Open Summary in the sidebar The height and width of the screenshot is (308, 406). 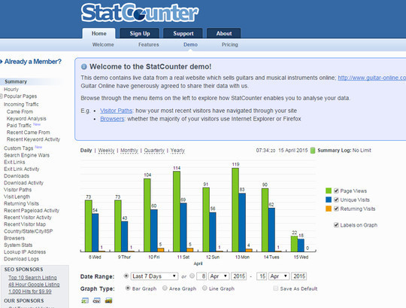tap(16, 81)
